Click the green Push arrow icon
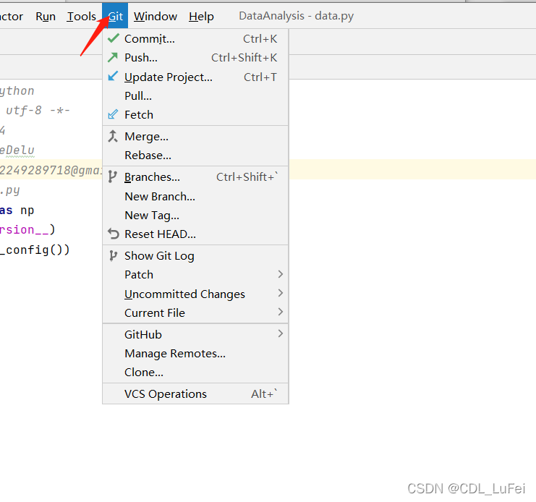536x502 pixels. [x=113, y=57]
